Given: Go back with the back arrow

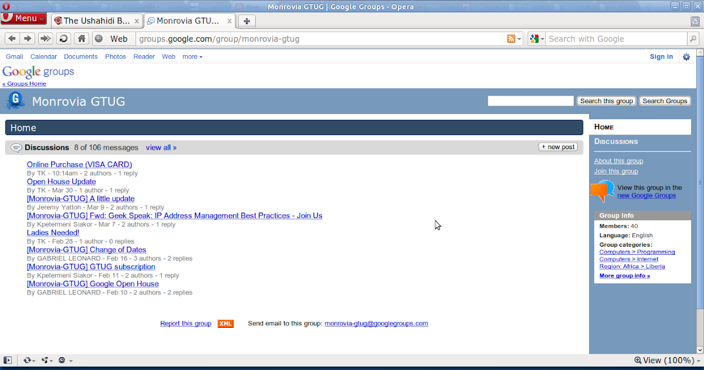Looking at the screenshot, I should click(x=12, y=39).
